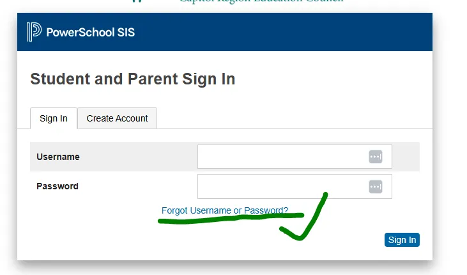Focus the Password input field
This screenshot has height=275, width=467.
[x=282, y=187]
